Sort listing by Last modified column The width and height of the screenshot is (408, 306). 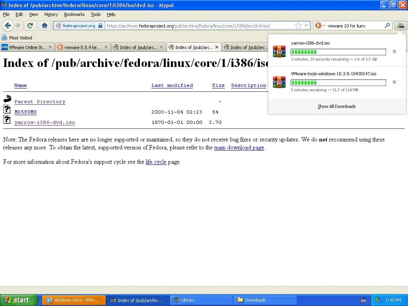pos(172,85)
